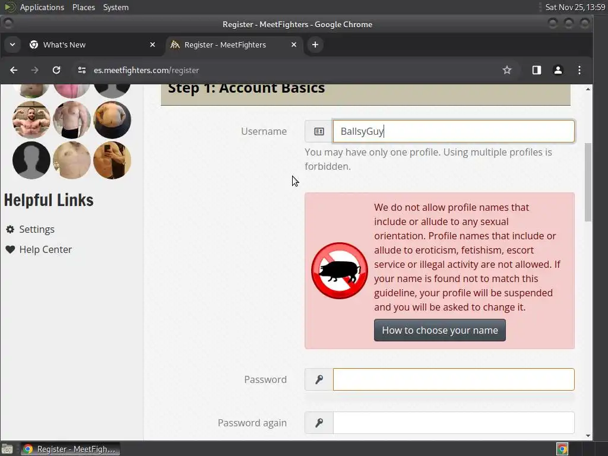The image size is (608, 456).
Task: Click the key icon beside Password again
Action: tap(319, 423)
